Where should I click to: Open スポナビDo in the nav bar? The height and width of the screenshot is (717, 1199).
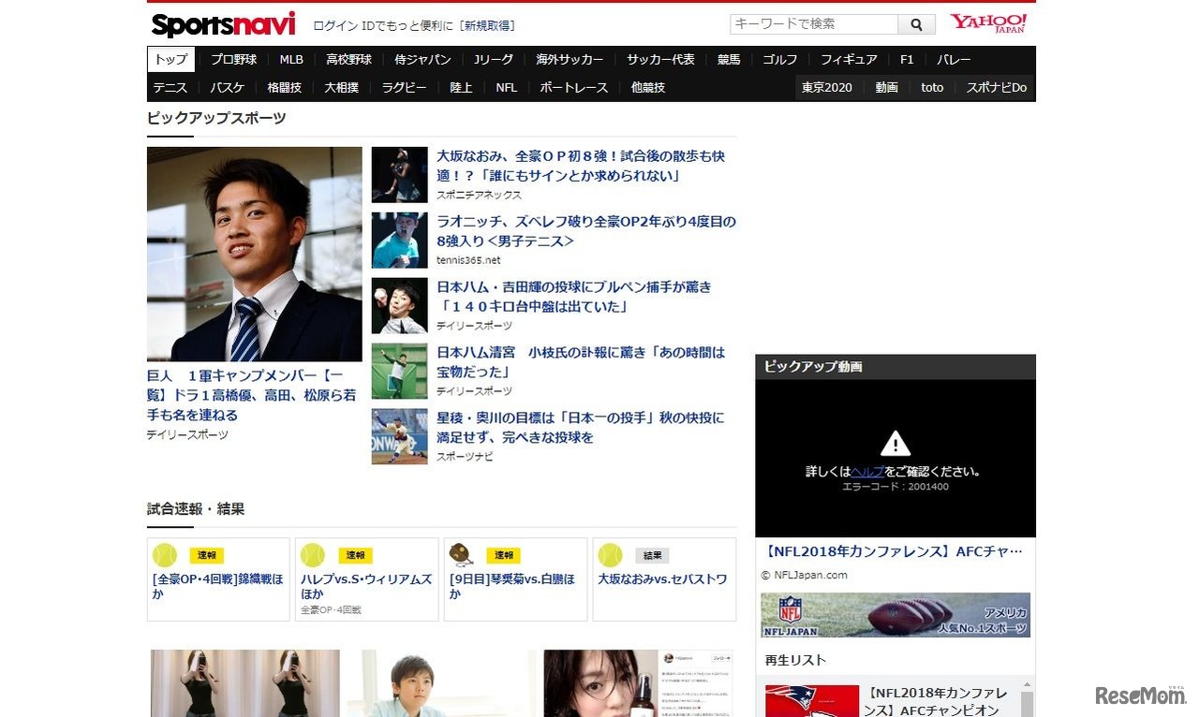997,87
